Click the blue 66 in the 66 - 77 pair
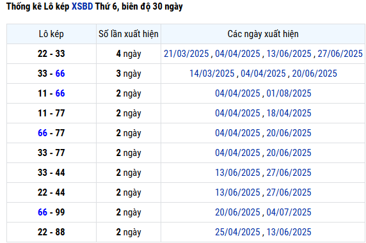The image size is (366, 243). tap(42, 133)
